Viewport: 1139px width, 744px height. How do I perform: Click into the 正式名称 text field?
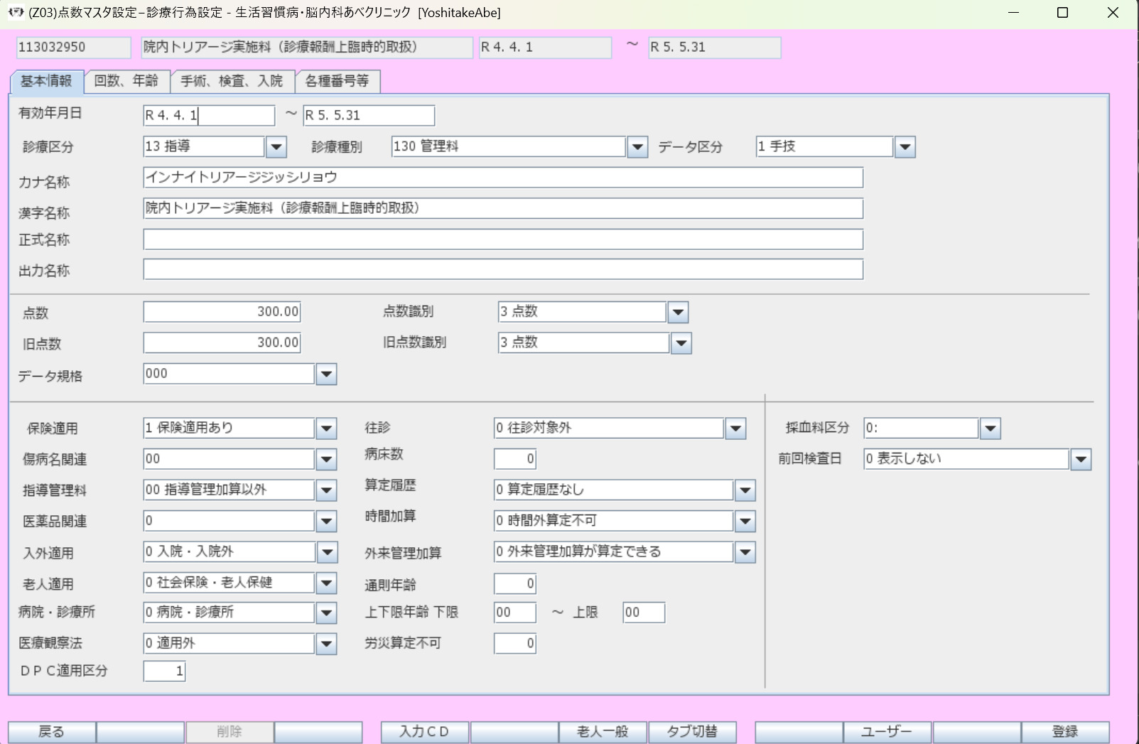[x=502, y=239]
